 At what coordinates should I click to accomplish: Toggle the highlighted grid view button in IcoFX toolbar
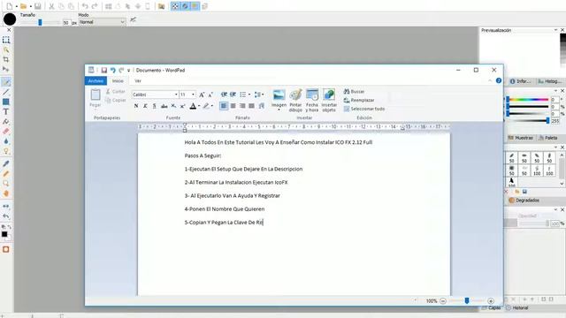tap(175, 6)
